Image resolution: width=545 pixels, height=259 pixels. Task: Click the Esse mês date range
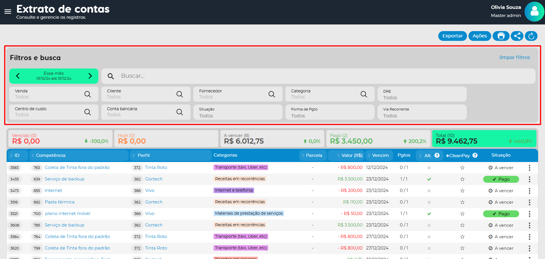[54, 76]
